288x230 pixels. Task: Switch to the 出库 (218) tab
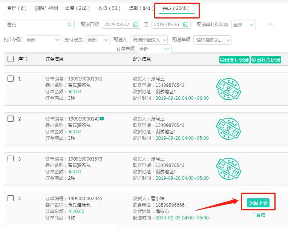coord(78,8)
